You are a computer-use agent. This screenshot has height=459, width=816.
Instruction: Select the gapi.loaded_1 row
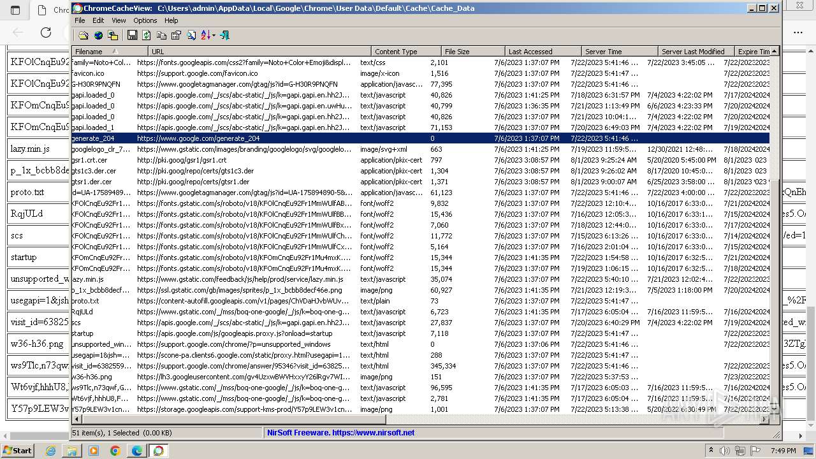[420, 127]
